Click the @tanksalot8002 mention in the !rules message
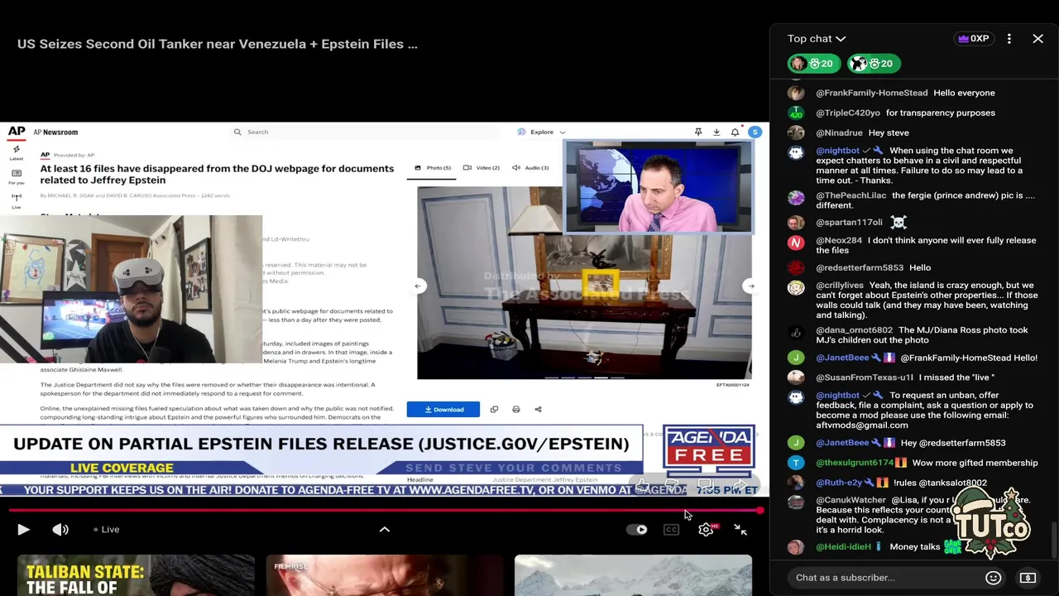The height and width of the screenshot is (596, 1059). [952, 483]
